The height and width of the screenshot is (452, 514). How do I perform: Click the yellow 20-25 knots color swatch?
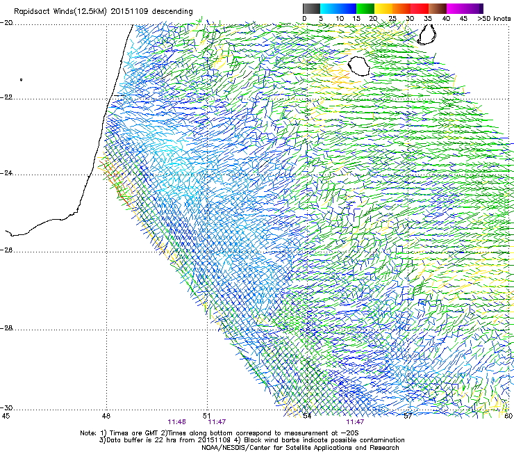383,8
